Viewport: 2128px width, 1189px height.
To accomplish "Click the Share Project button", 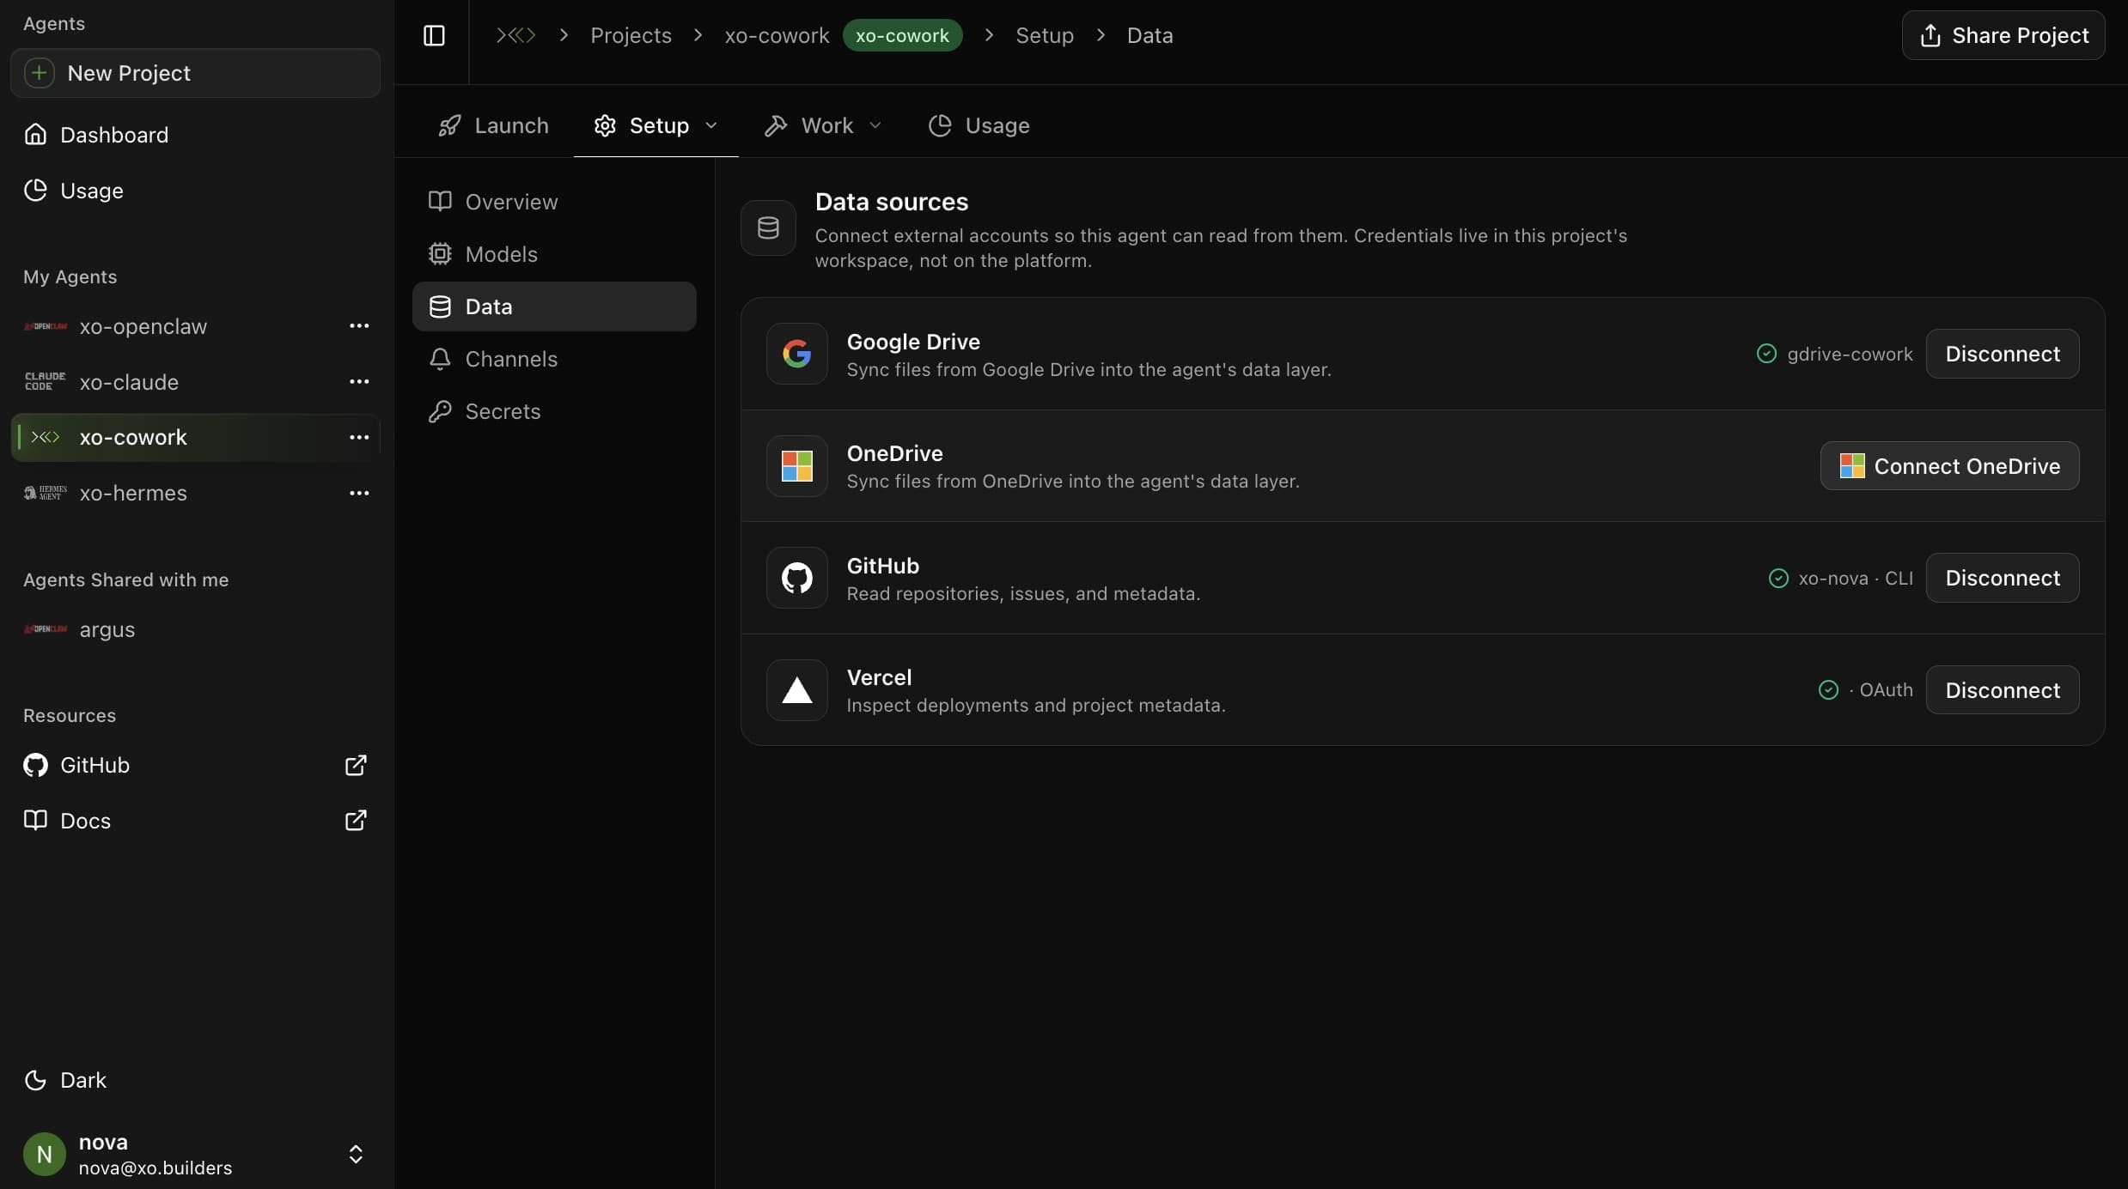I will (x=2003, y=35).
